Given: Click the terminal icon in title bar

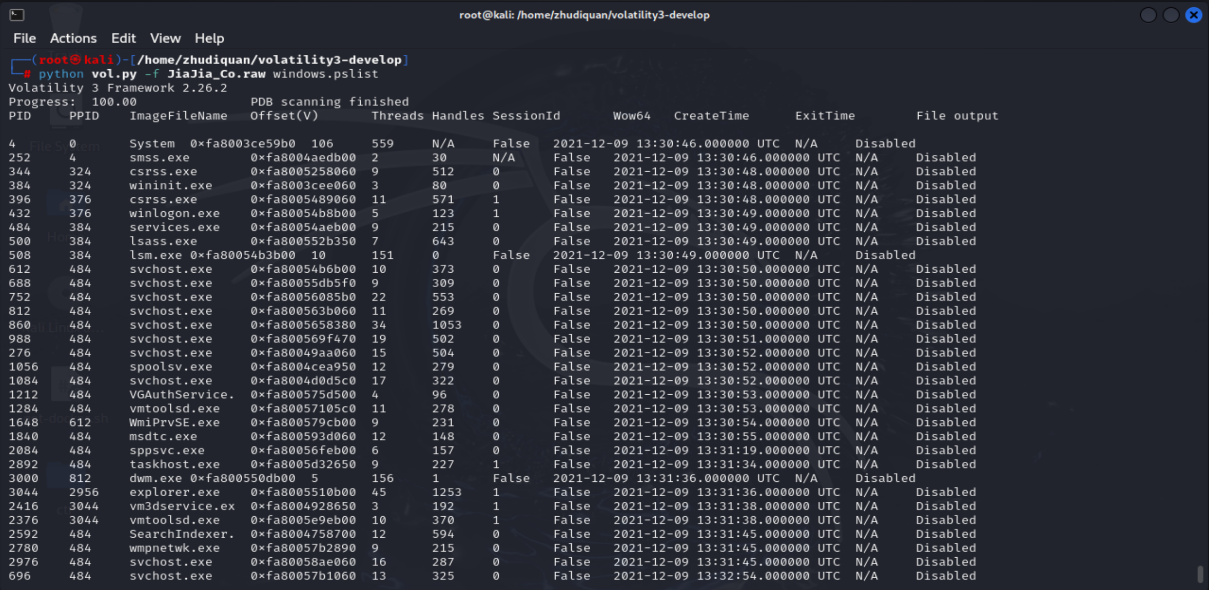Looking at the screenshot, I should click(16, 15).
